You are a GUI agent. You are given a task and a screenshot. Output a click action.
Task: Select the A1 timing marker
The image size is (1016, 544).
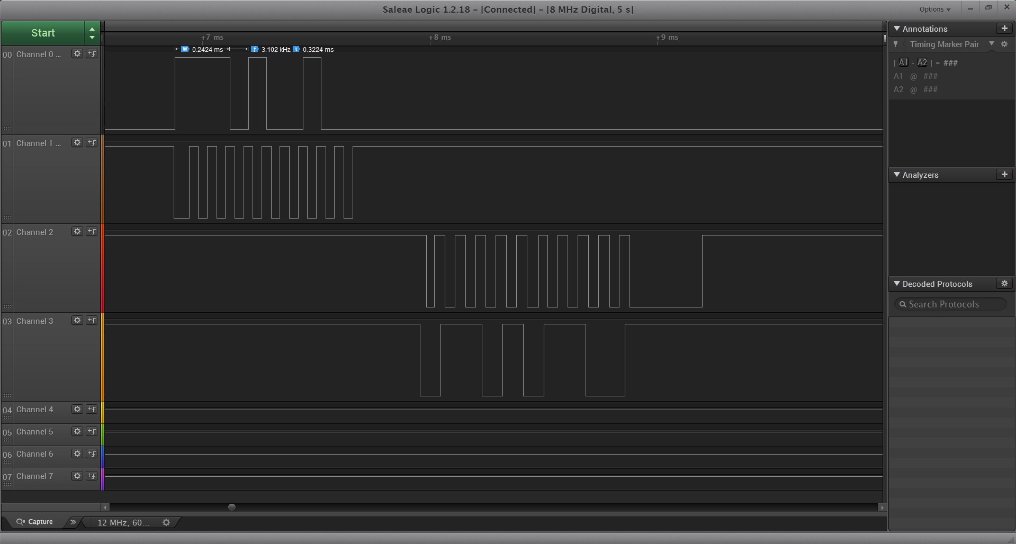pyautogui.click(x=903, y=62)
